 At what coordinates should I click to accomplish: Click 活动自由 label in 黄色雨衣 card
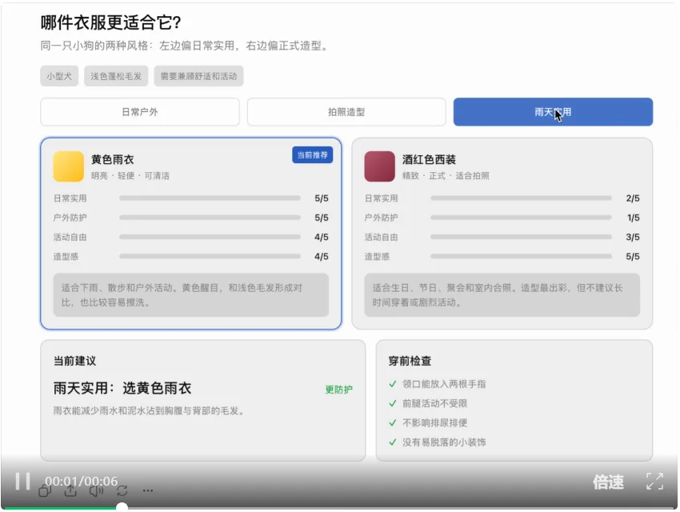(70, 237)
